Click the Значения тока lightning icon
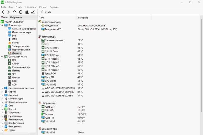Image resolution: width=203 pixels, height=135 pixels. click(40, 129)
